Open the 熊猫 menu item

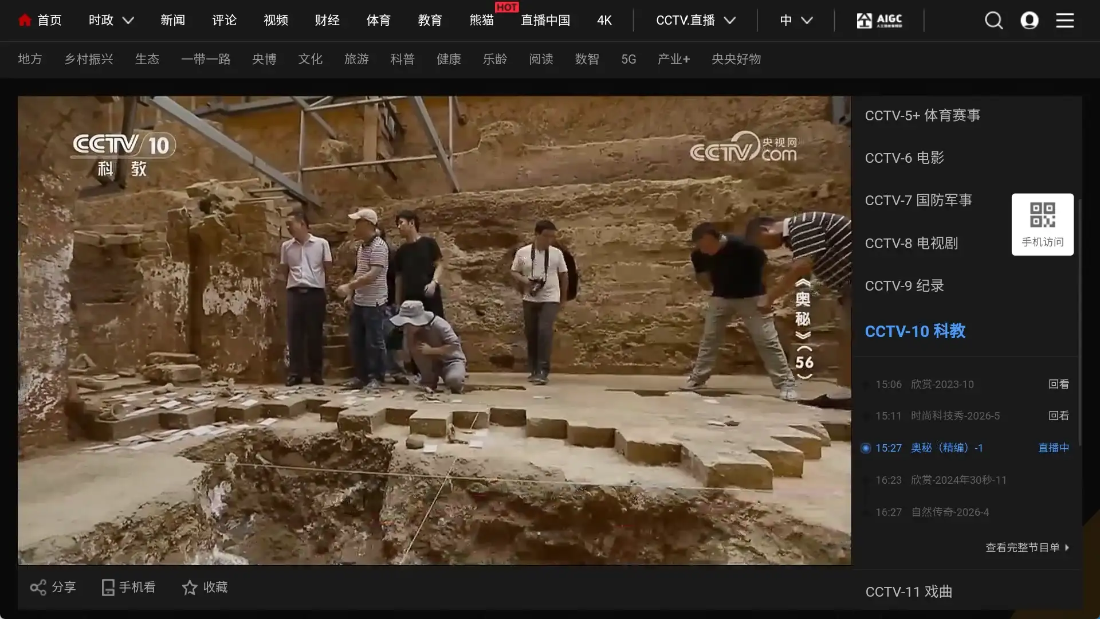pos(481,21)
